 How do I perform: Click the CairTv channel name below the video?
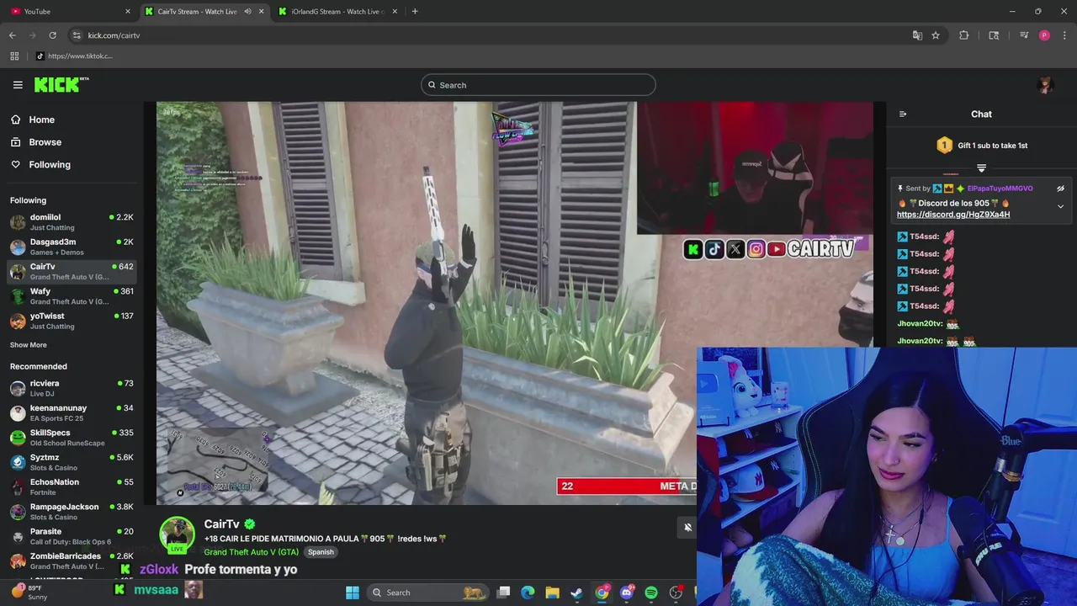222,524
